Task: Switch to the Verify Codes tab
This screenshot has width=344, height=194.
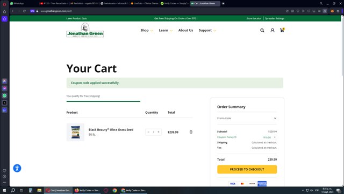Action: [x=174, y=4]
